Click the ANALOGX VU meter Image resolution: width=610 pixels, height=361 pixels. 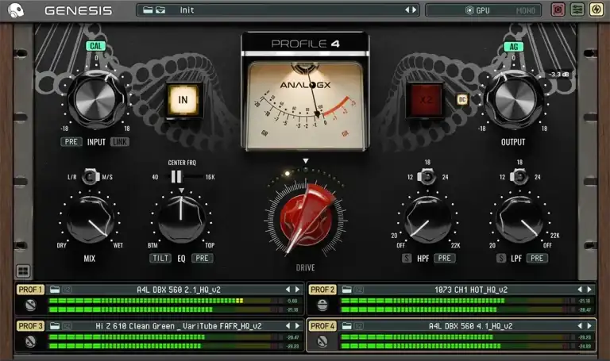(305, 104)
